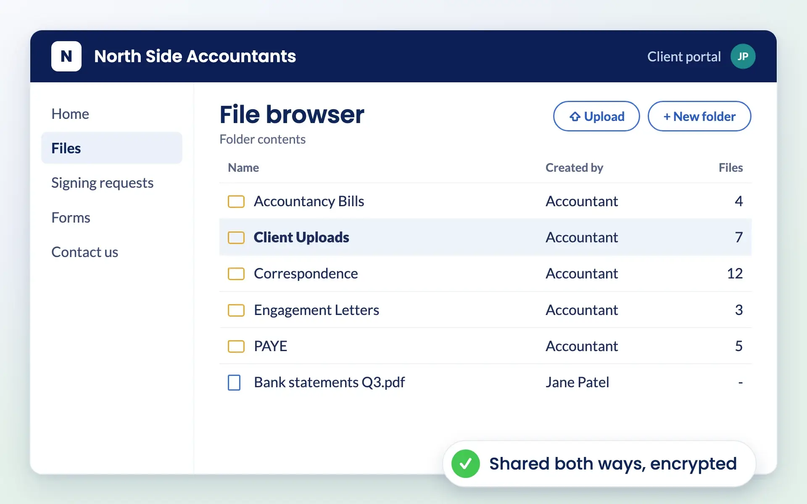
Task: Click the file count 12 for Correspondence
Action: pyautogui.click(x=735, y=274)
